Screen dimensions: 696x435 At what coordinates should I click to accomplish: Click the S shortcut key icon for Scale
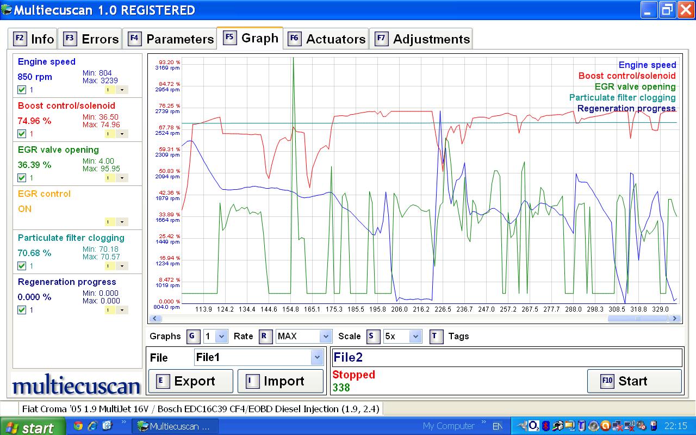point(372,336)
